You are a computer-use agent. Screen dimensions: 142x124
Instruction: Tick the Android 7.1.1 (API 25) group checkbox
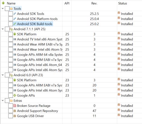(7, 29)
